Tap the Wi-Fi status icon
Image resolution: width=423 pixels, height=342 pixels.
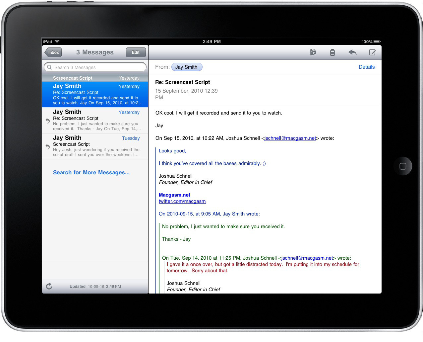[x=57, y=42]
